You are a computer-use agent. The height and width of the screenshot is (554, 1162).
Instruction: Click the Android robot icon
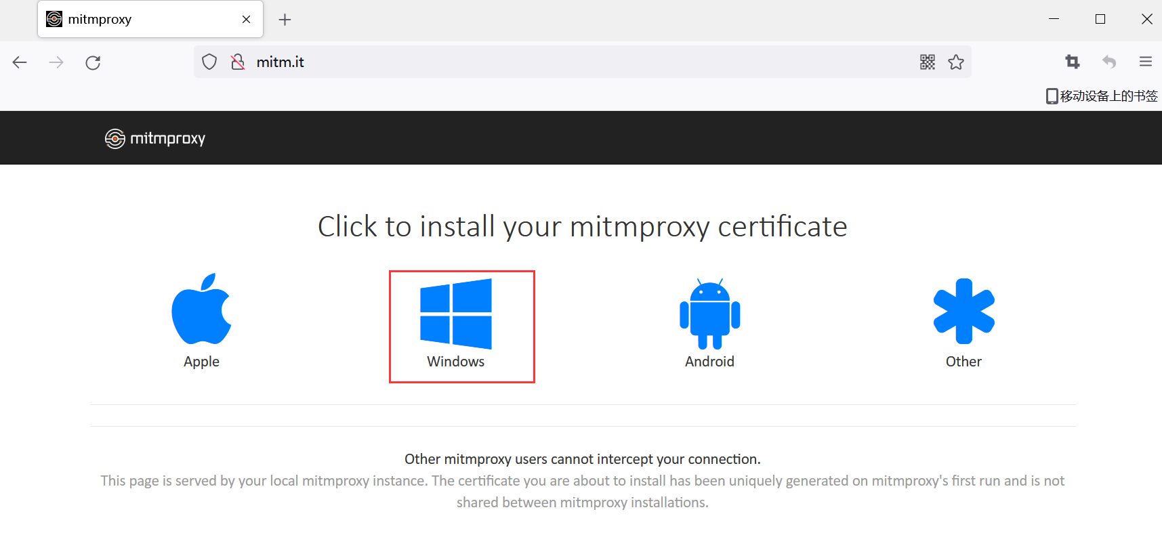click(x=710, y=314)
